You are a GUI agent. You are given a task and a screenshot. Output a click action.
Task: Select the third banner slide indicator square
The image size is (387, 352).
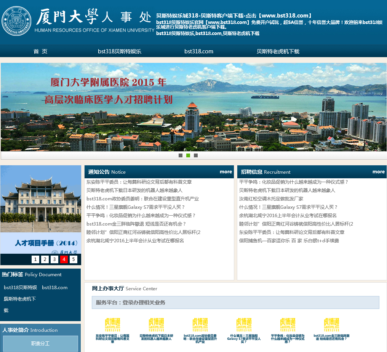point(196,155)
